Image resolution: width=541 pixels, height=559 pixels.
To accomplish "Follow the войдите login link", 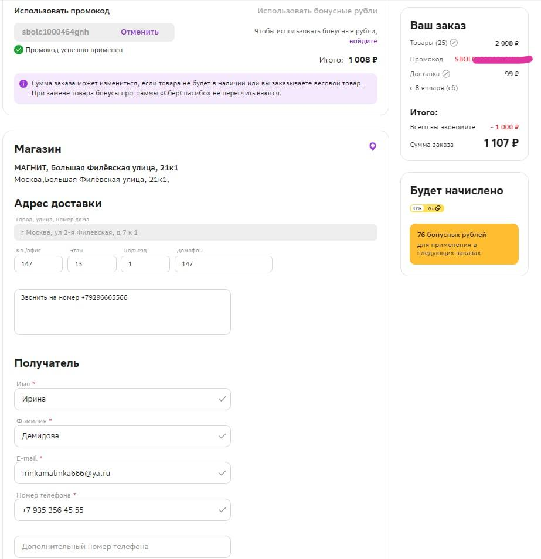I will (x=363, y=41).
